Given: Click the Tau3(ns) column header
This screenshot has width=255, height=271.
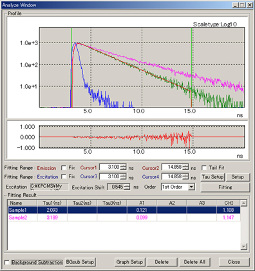Looking at the screenshot, I should coord(112,203).
